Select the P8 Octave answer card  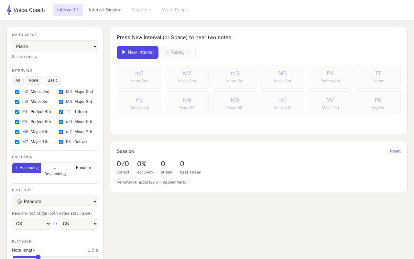(378, 103)
